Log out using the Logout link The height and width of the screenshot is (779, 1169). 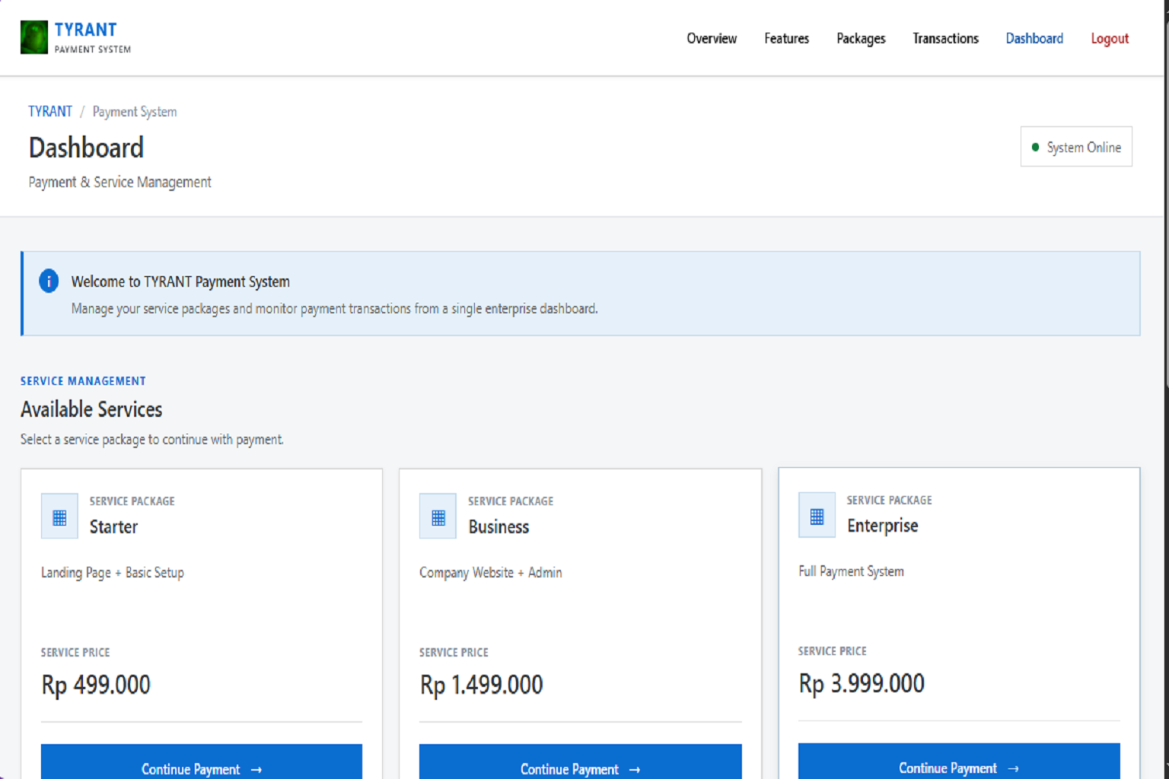click(x=1110, y=38)
